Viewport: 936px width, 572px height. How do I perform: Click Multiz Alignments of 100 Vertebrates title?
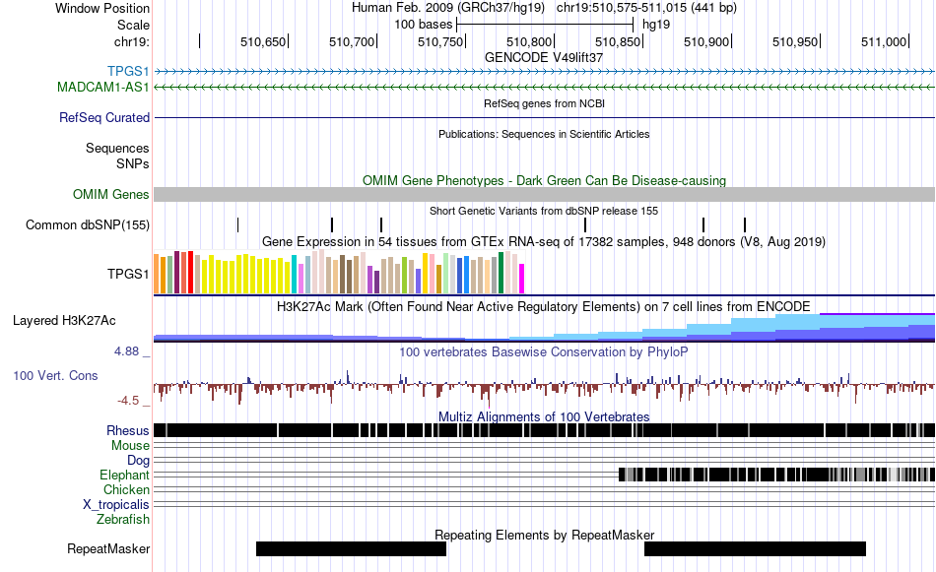pos(544,416)
